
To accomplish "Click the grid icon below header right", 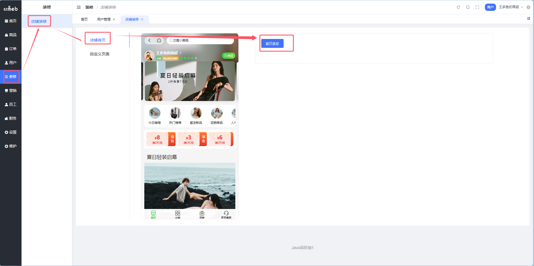I will click(528, 19).
